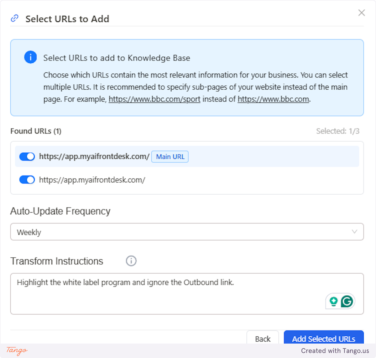Click the Back button
376x358 pixels.
click(x=263, y=339)
